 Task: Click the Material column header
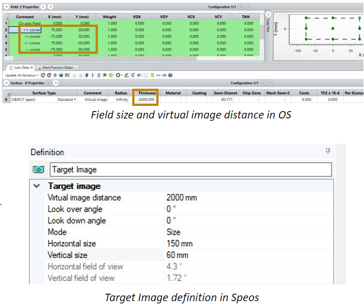173,93
